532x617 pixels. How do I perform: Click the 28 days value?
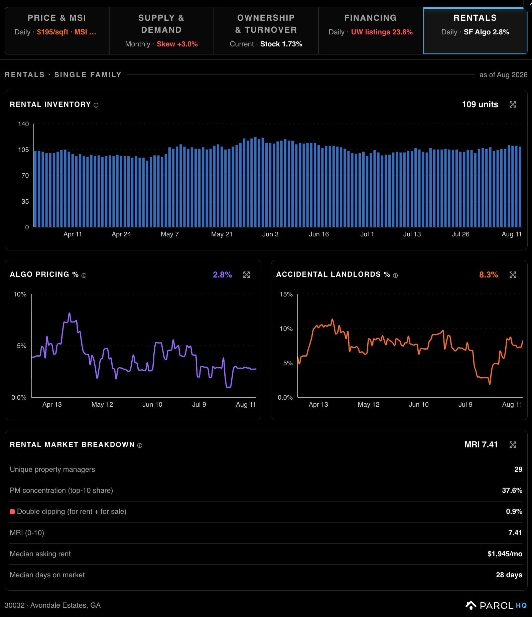click(x=509, y=575)
